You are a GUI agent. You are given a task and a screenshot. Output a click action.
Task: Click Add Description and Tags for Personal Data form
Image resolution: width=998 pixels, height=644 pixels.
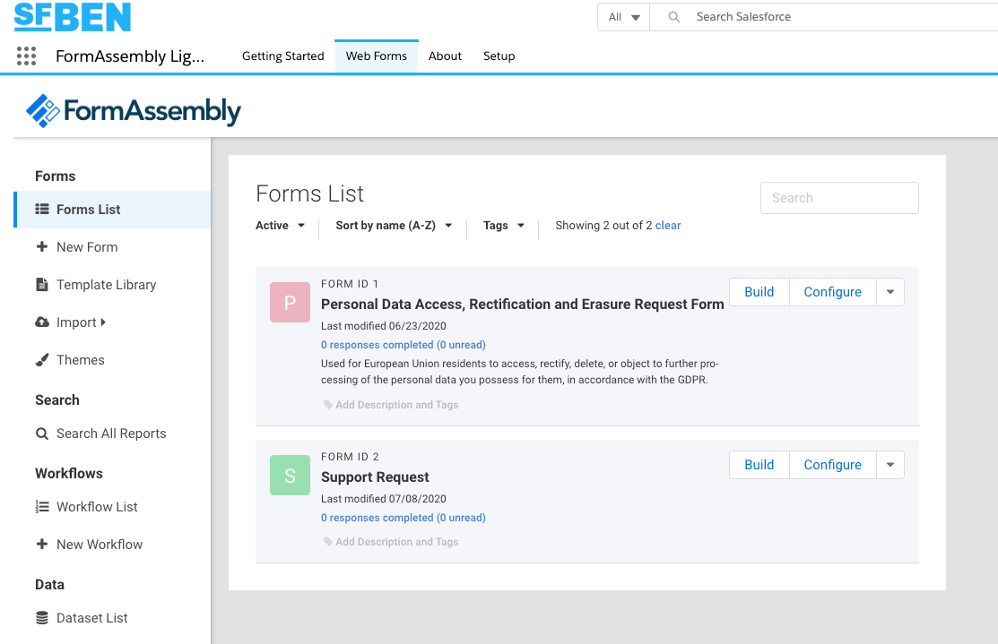[396, 404]
